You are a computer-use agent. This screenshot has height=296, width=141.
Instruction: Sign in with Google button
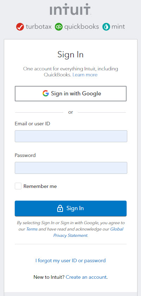70,94
